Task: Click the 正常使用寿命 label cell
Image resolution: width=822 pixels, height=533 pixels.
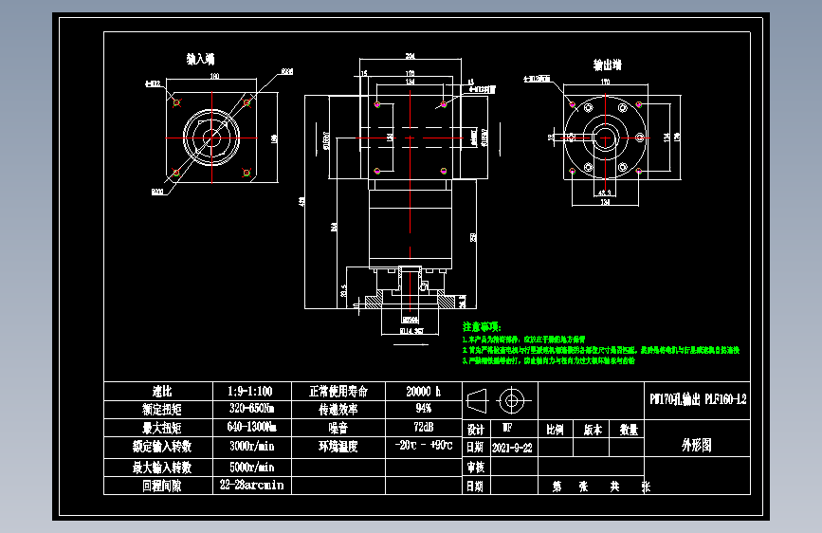Action: [338, 392]
